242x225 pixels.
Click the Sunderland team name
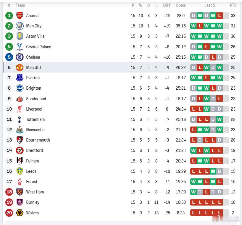(36, 99)
